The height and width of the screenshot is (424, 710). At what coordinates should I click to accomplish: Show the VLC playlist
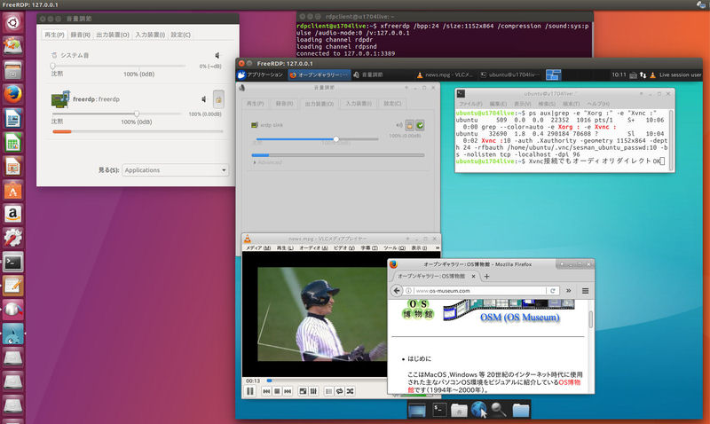point(329,391)
